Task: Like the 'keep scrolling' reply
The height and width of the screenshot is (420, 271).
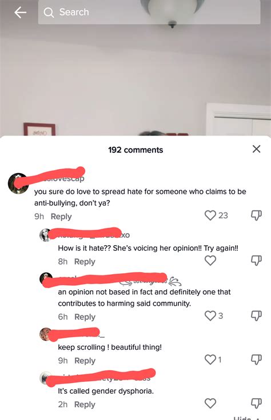Action: [210, 359]
